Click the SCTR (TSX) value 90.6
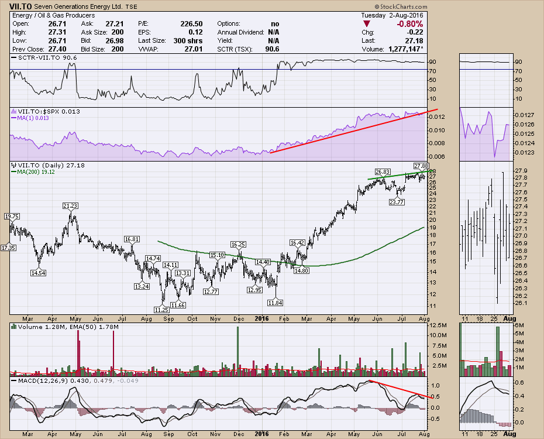The image size is (544, 439). (x=273, y=49)
